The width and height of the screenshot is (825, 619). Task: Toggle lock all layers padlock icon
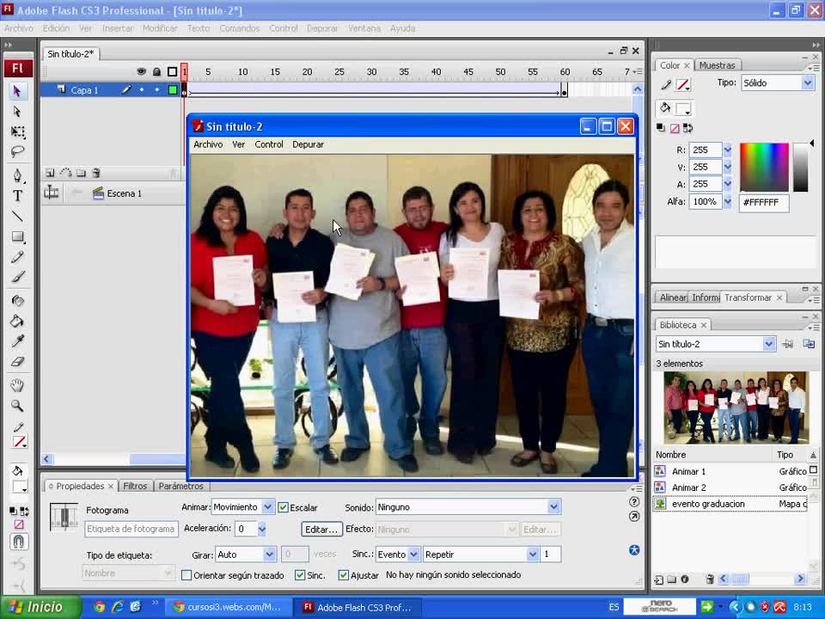pos(156,71)
